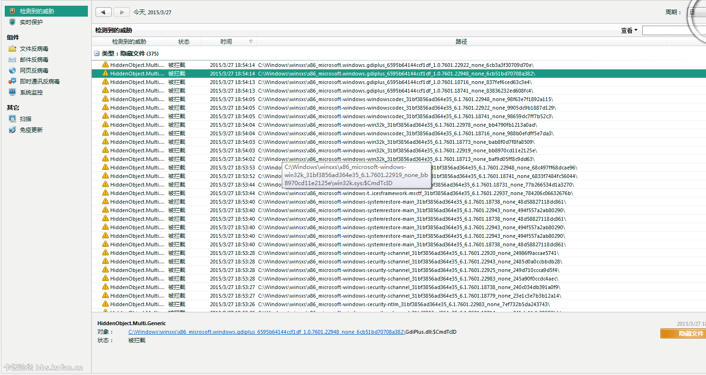This screenshot has width=706, height=375.
Task: Click warning icon of gdiplus 1.0.7601.22922 row
Action: (x=105, y=65)
